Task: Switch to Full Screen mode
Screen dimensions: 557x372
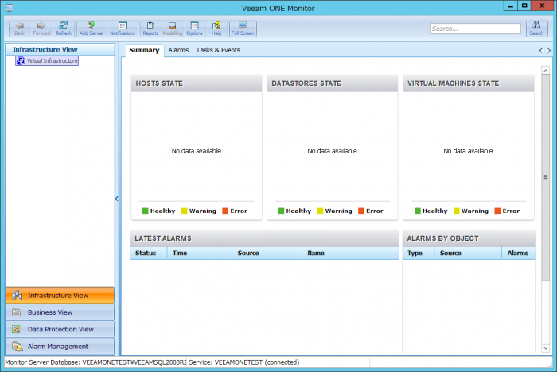Action: pyautogui.click(x=243, y=29)
